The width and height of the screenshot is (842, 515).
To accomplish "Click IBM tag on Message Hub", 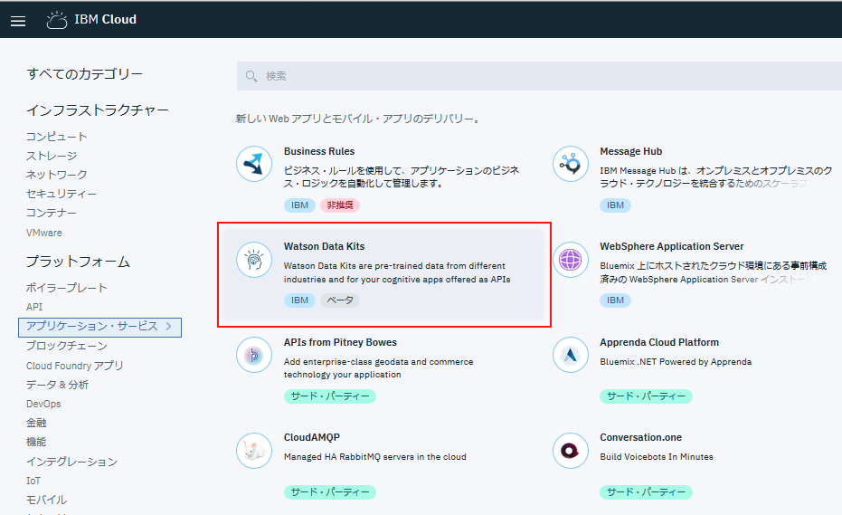I will (615, 205).
